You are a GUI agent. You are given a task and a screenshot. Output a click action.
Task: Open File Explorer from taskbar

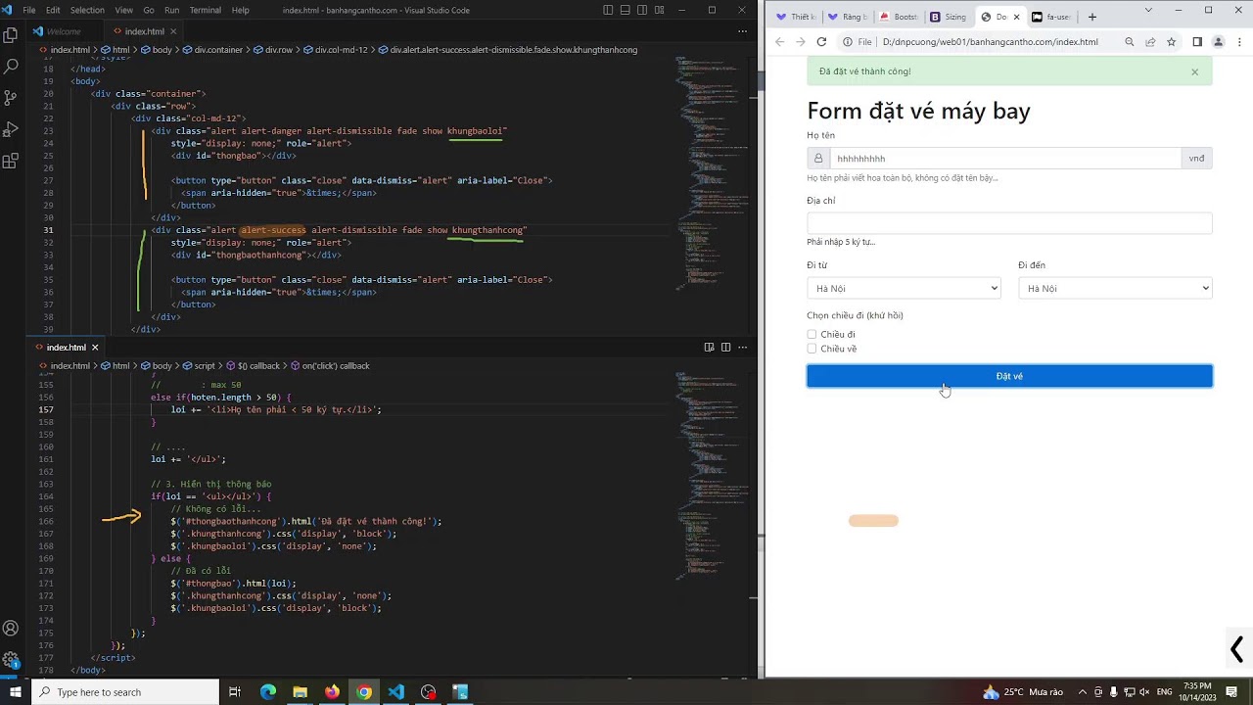point(300,692)
